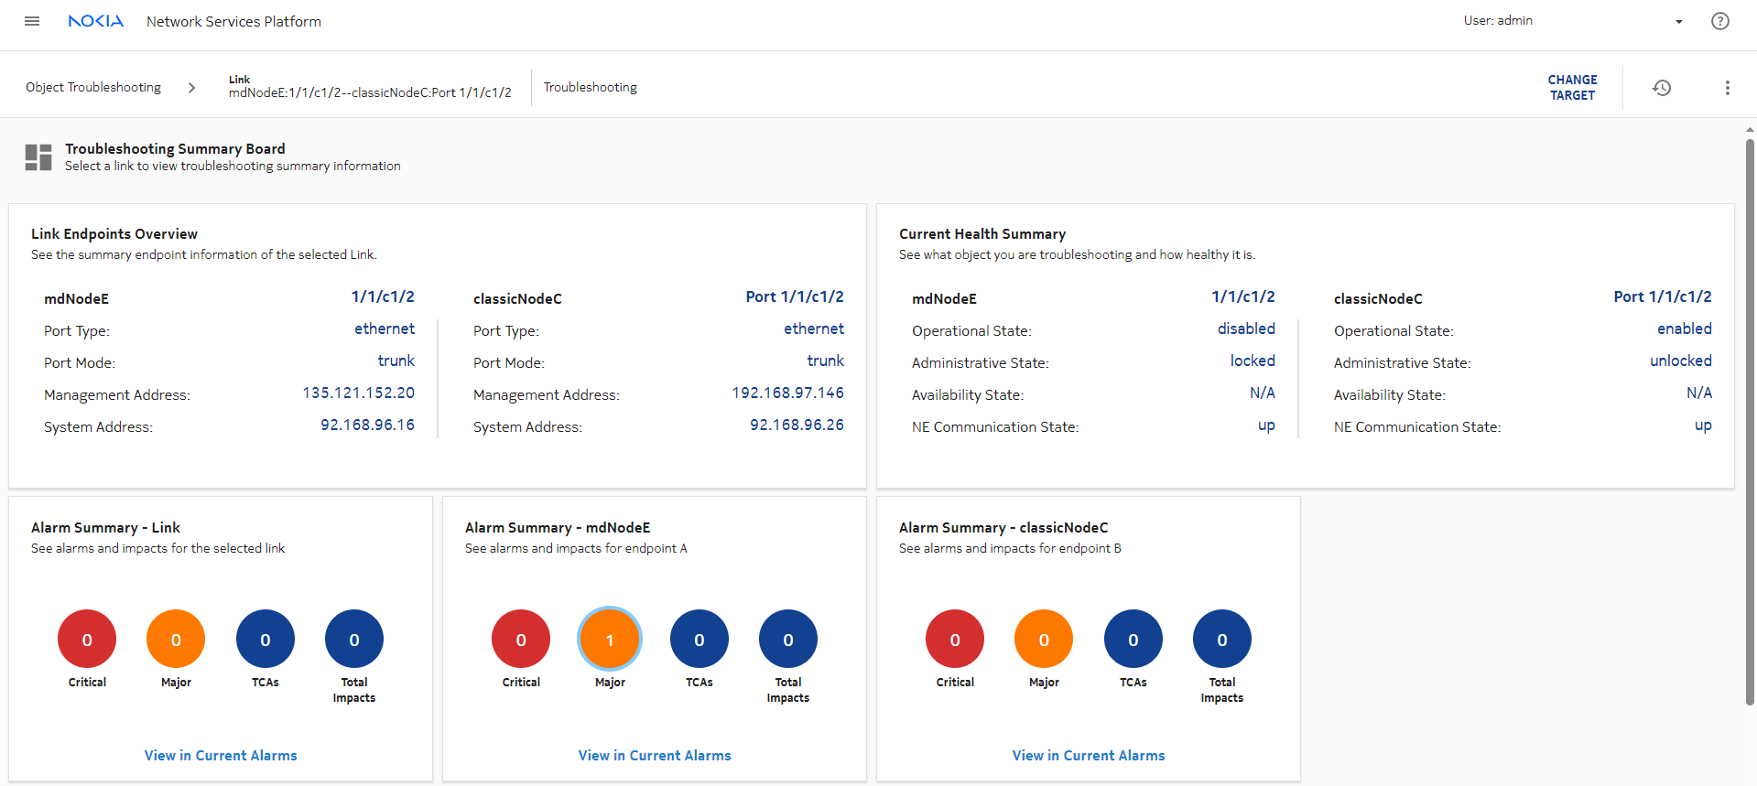Expand the Object Troubleshooting breadcrumb chevron
Screen dimensions: 1757x786
[191, 88]
